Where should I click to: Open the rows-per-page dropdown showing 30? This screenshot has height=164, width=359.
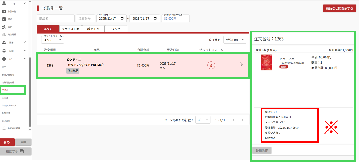(x=203, y=120)
